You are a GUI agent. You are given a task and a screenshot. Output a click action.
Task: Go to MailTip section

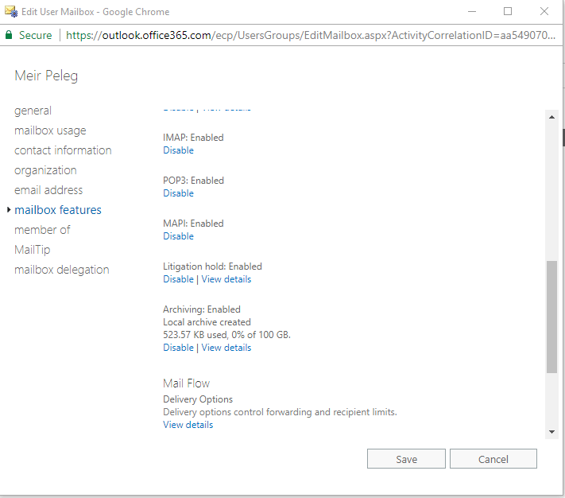click(32, 250)
